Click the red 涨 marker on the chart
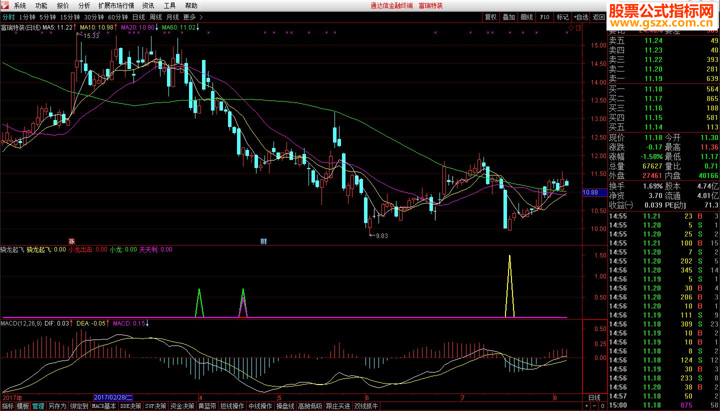Image resolution: width=720 pixels, height=411 pixels. tap(71, 241)
